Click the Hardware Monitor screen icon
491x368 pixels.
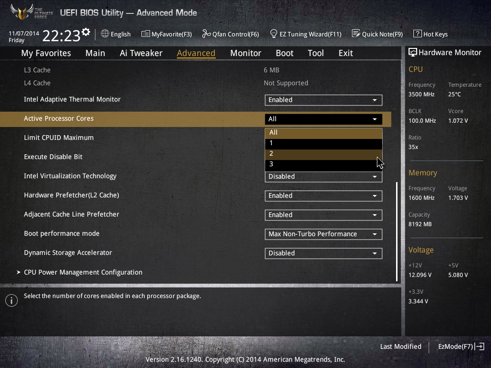click(x=413, y=53)
